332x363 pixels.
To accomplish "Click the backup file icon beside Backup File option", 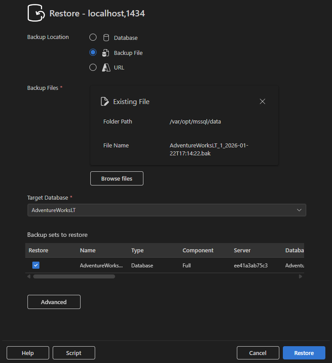I will pos(106,53).
